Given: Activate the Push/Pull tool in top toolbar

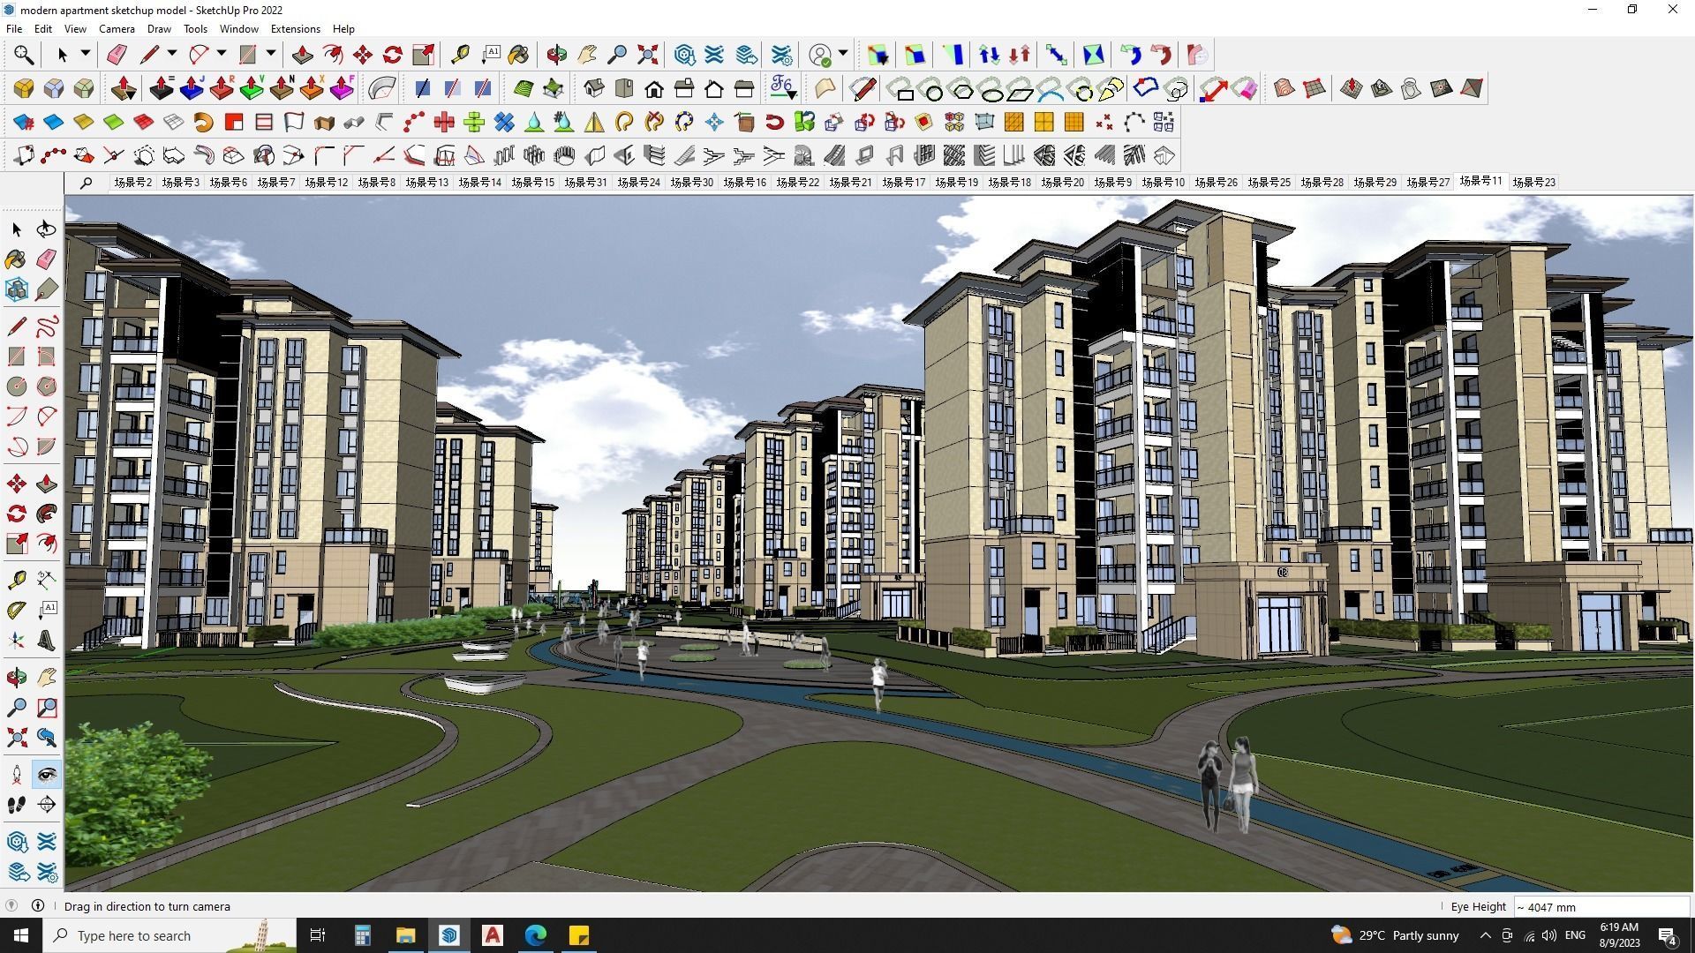Looking at the screenshot, I should tap(302, 55).
